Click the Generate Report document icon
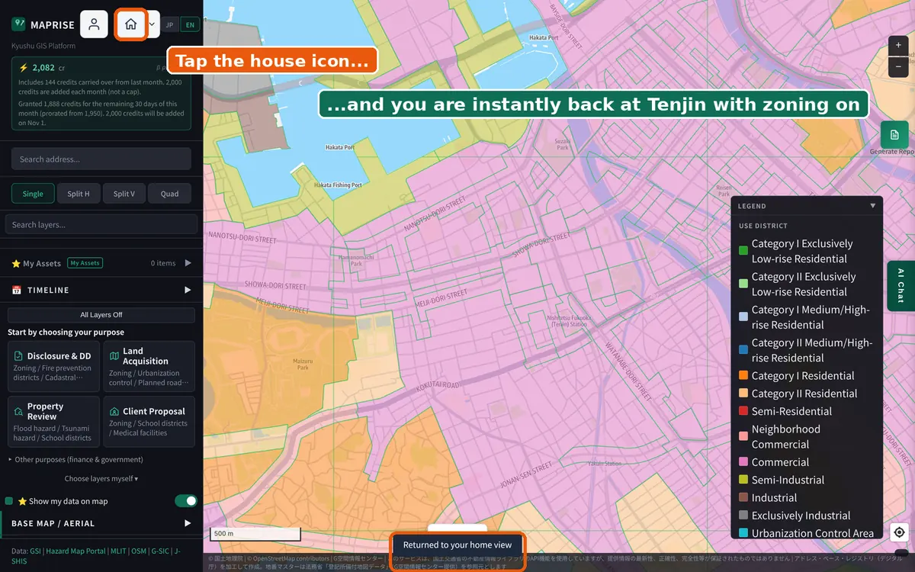 point(894,135)
